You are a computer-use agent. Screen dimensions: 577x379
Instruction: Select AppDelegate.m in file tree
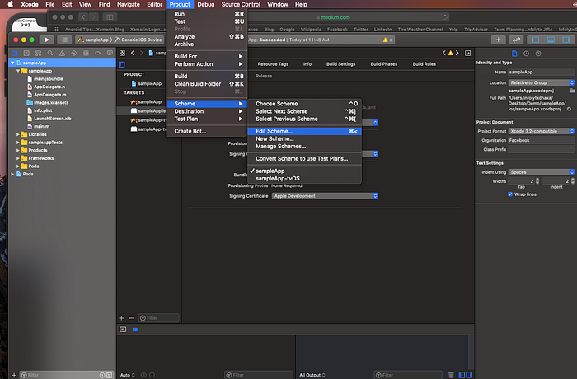click(49, 95)
